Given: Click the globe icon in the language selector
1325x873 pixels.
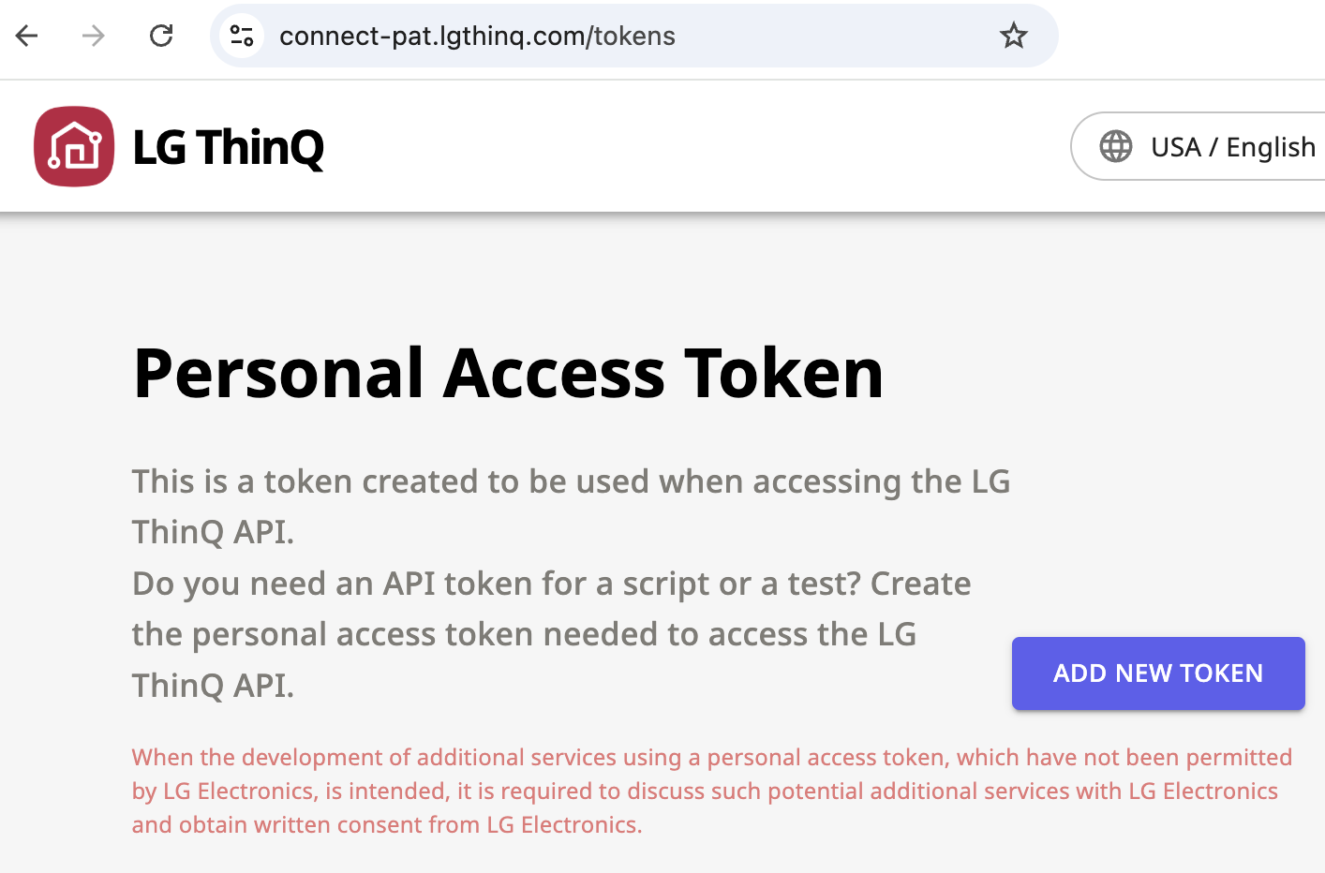Looking at the screenshot, I should point(1115,146).
